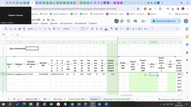Increase font size with plus button

87,29
